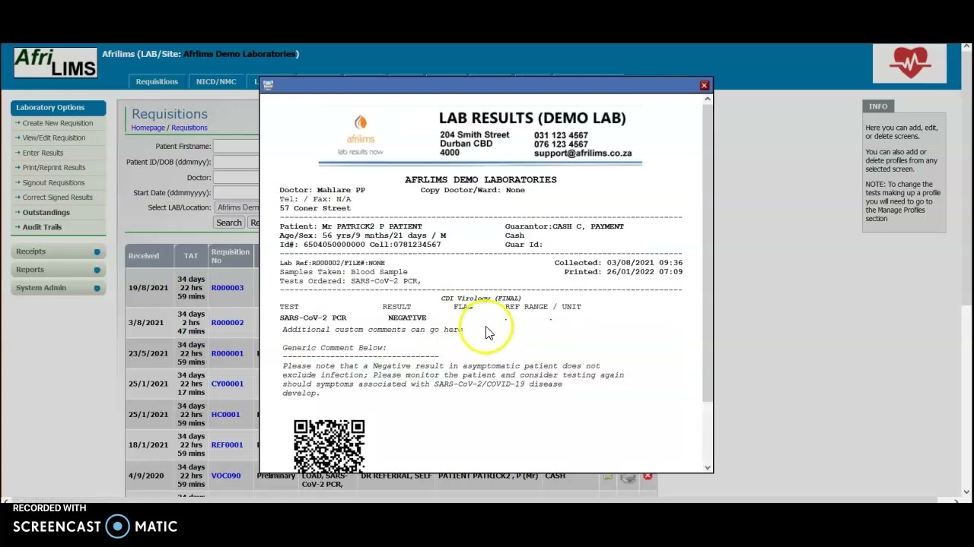
Task: Click the QR code in the report
Action: point(329,446)
